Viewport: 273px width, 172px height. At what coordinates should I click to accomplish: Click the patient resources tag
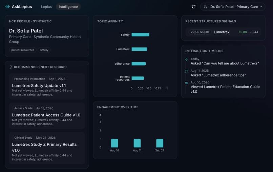(x=23, y=50)
